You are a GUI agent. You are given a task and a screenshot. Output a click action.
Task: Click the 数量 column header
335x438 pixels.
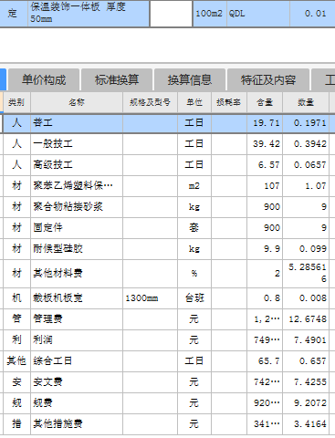pos(306,102)
